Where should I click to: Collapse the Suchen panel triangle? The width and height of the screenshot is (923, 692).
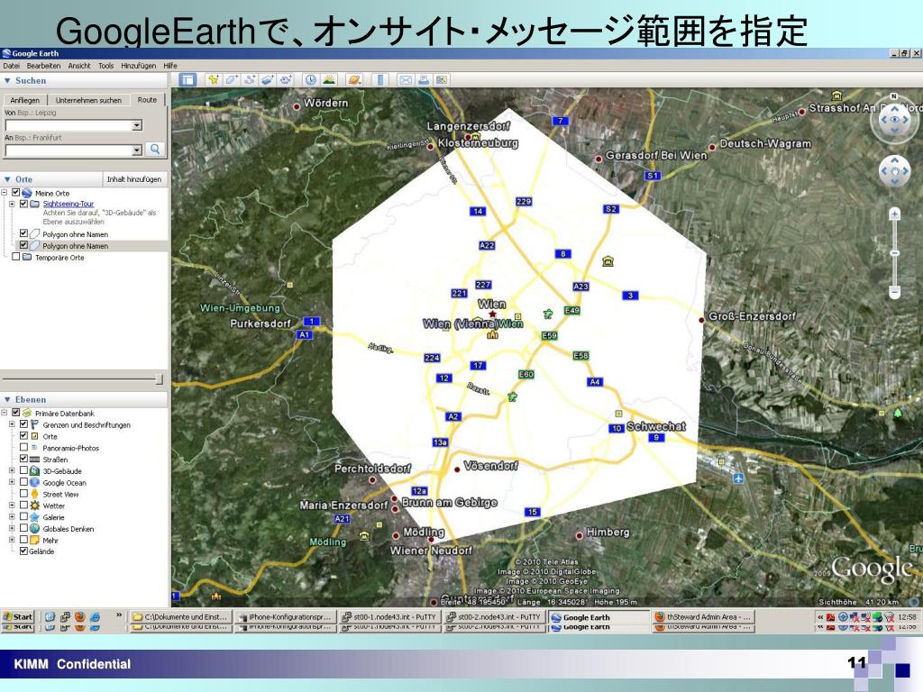point(7,80)
